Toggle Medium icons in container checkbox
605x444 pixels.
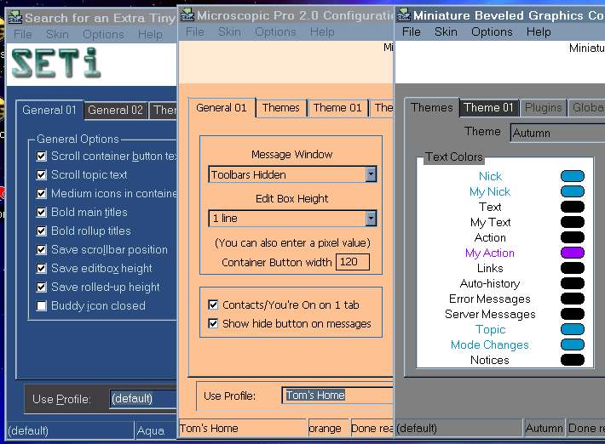41,193
